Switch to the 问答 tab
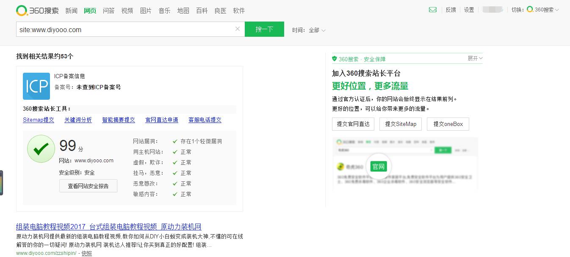The width and height of the screenshot is (570, 257). (108, 11)
